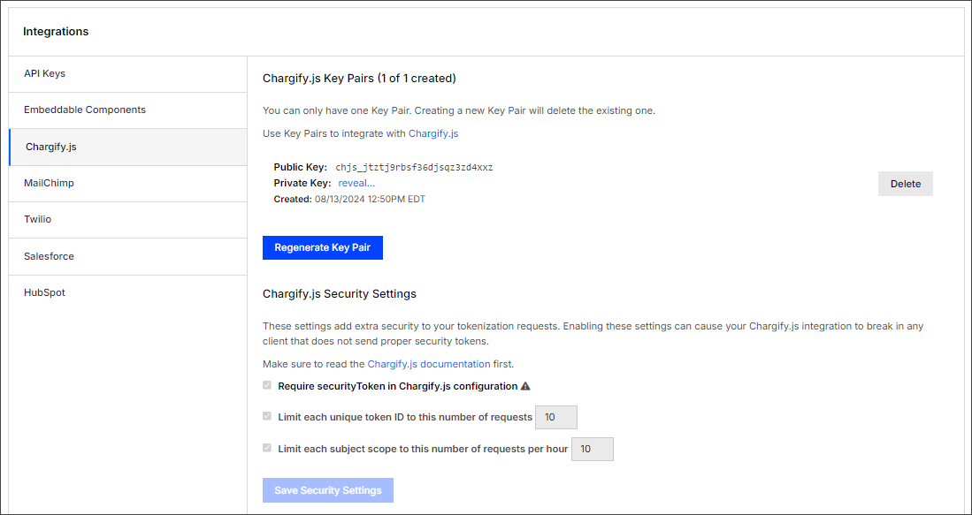
Task: Select the public key value chjs_jtztj9rbsf36djsqz3zd4xxz
Action: click(414, 168)
